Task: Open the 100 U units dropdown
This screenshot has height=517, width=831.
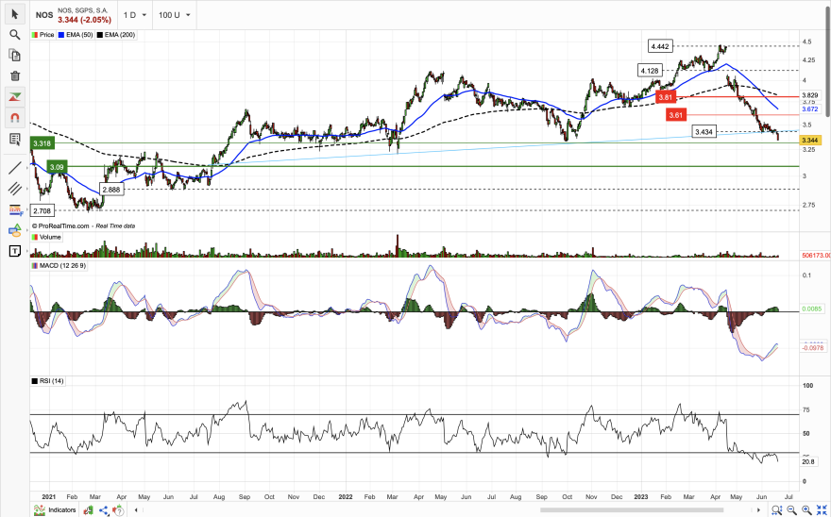Action: [174, 15]
